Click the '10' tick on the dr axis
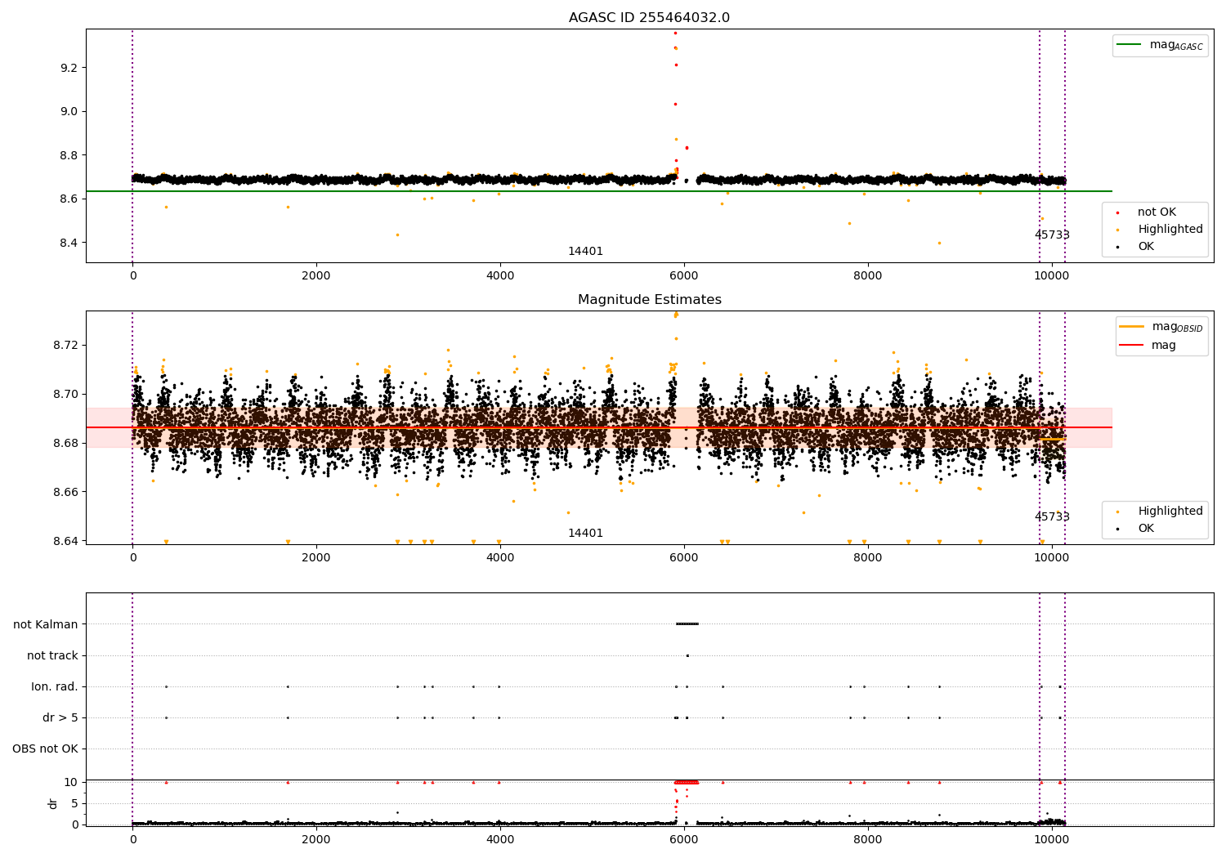The image size is (1226, 858). coord(71,782)
